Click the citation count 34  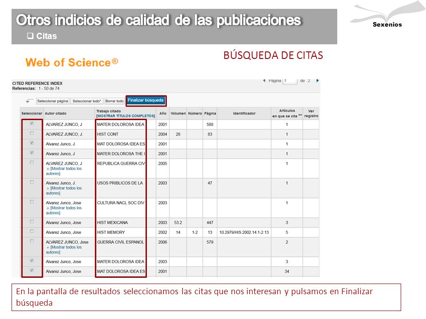(x=287, y=272)
